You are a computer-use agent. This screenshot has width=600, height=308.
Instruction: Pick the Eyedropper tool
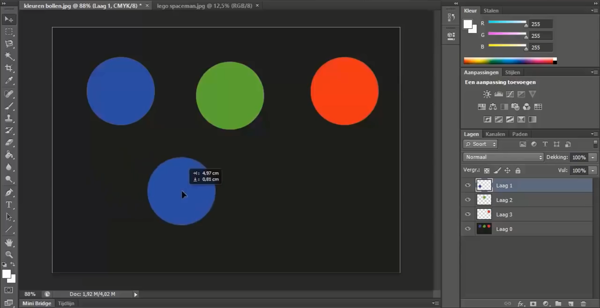pyautogui.click(x=9, y=81)
